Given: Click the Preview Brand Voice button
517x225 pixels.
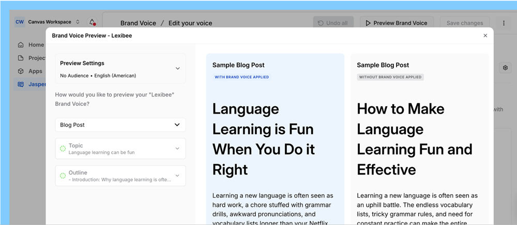Looking at the screenshot, I should point(397,23).
